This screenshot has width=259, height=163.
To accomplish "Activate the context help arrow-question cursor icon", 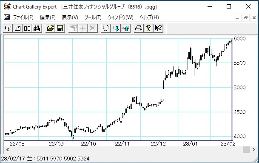I will (x=158, y=28).
